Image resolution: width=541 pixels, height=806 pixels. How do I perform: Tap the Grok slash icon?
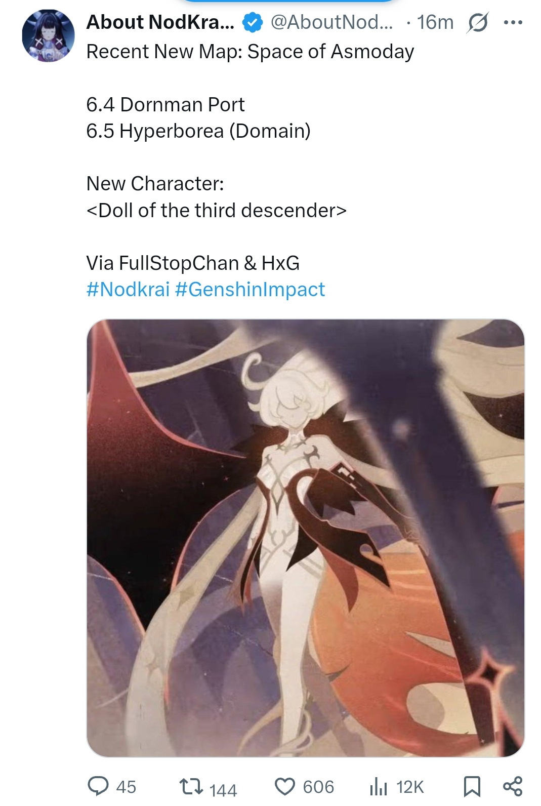[478, 23]
